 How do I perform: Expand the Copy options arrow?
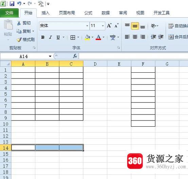(x=33, y=31)
